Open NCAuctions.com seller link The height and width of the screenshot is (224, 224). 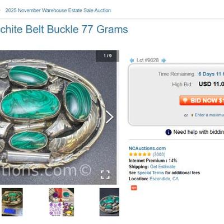pyautogui.click(x=147, y=148)
